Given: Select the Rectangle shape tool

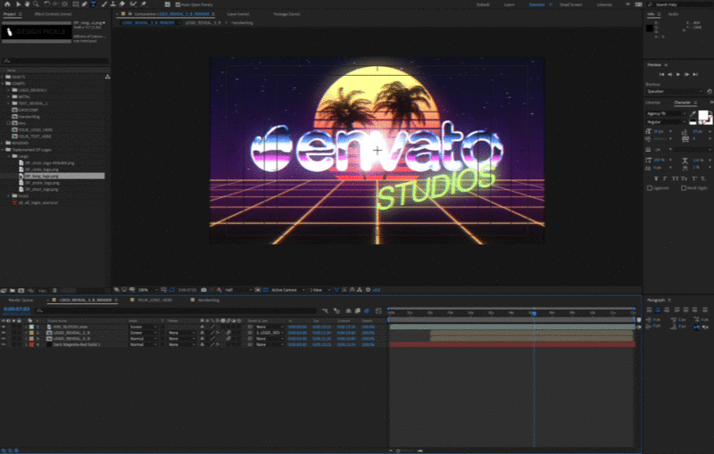Looking at the screenshot, I should tap(76, 4).
